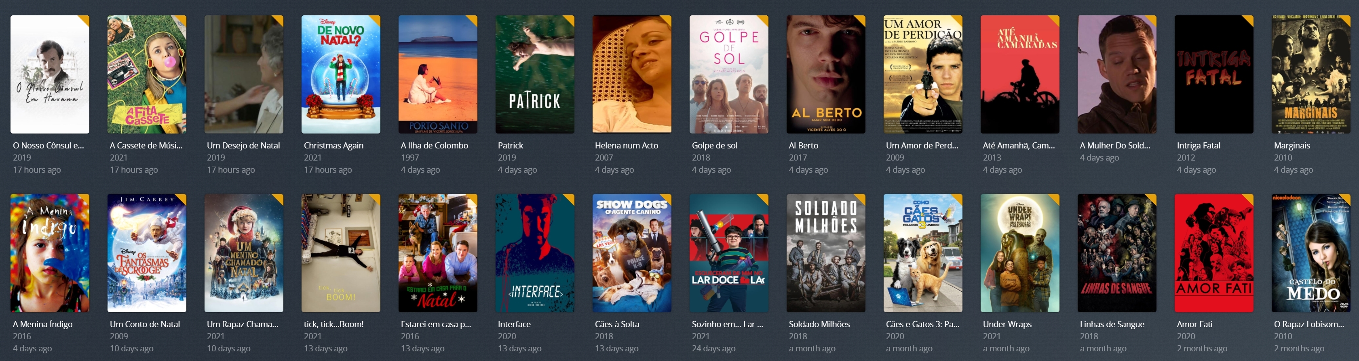Open the Castelo do Medo poster
The height and width of the screenshot is (361, 1359).
tap(1311, 253)
